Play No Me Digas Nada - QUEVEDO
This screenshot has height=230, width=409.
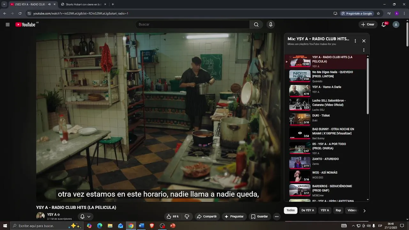pyautogui.click(x=325, y=76)
